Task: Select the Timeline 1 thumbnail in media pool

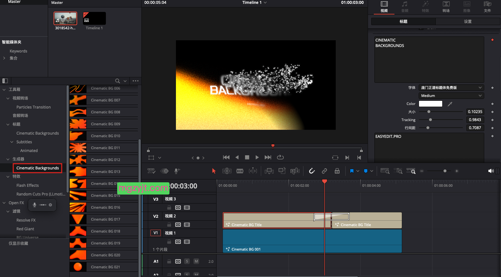Action: pyautogui.click(x=94, y=18)
